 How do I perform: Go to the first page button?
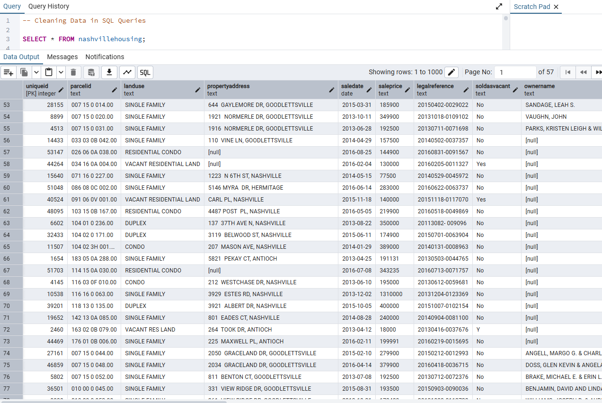[567, 72]
